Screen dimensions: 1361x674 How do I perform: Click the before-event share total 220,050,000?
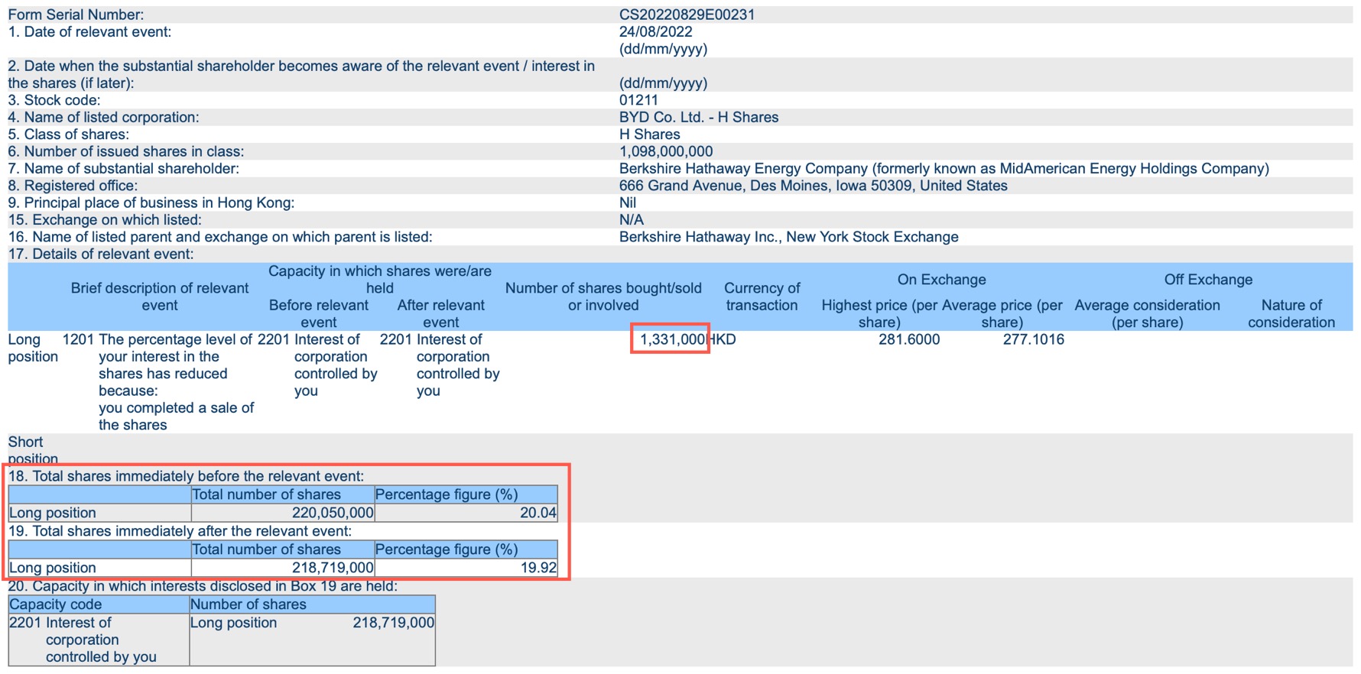333,513
